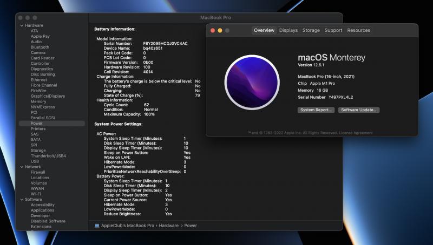Click the MacBook icon in path bar
Screen dimensions: 433x245
[x=97, y=226]
